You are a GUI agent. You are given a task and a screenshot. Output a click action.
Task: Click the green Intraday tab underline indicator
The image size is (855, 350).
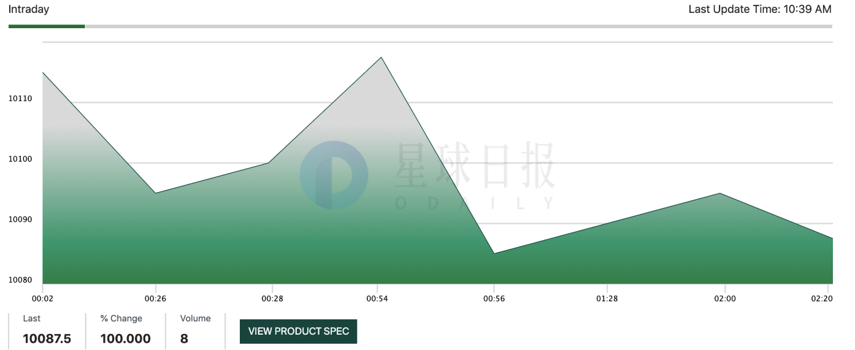[x=47, y=26]
